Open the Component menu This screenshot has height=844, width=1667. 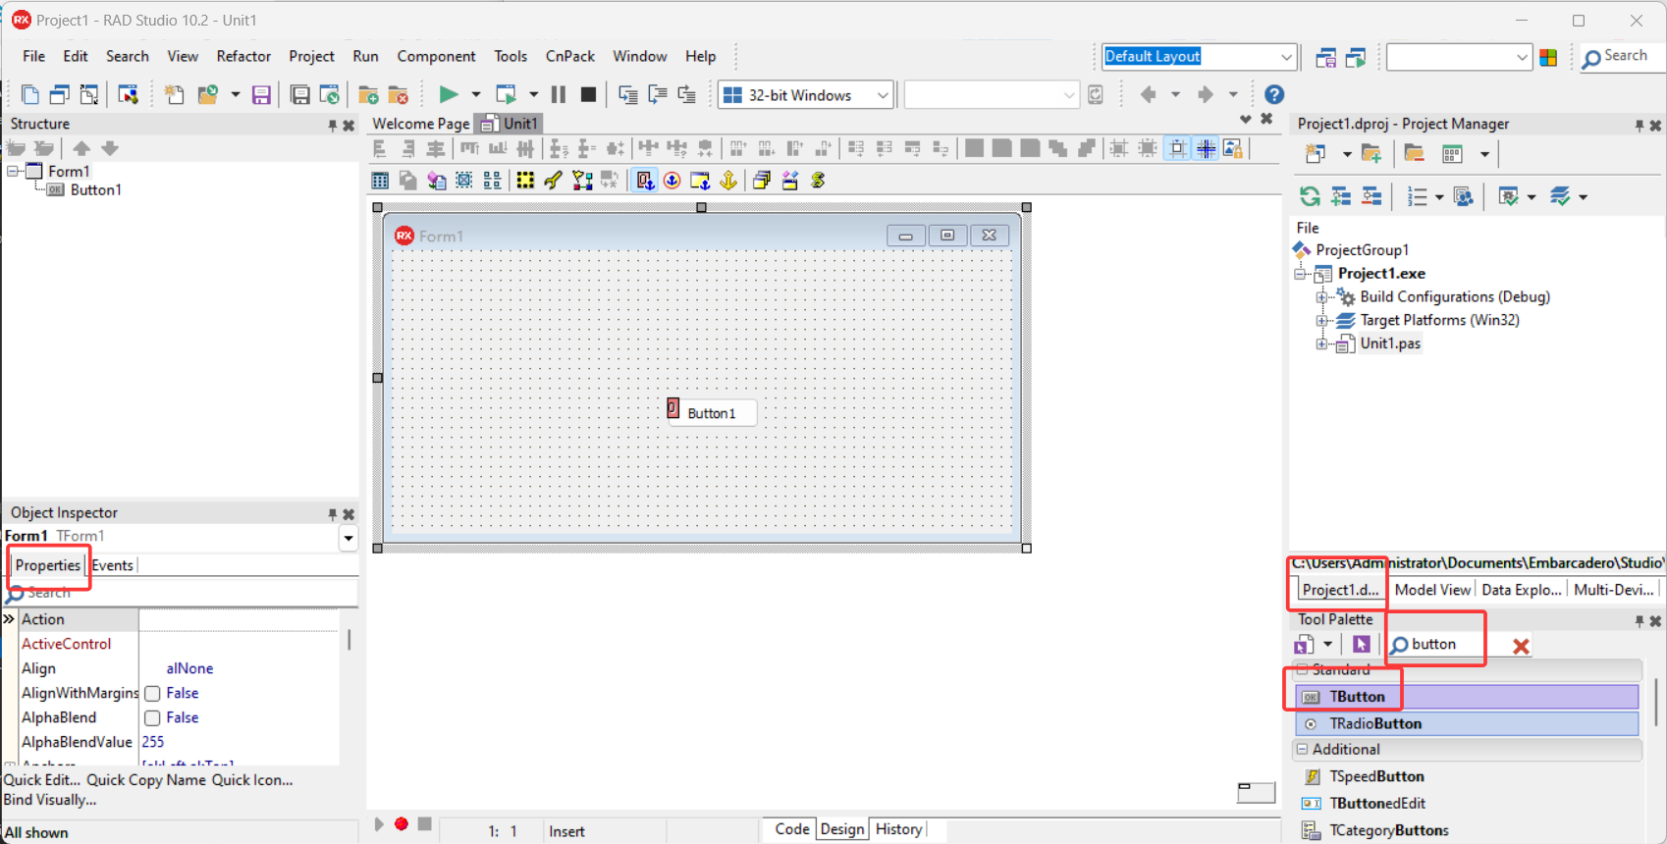(436, 56)
